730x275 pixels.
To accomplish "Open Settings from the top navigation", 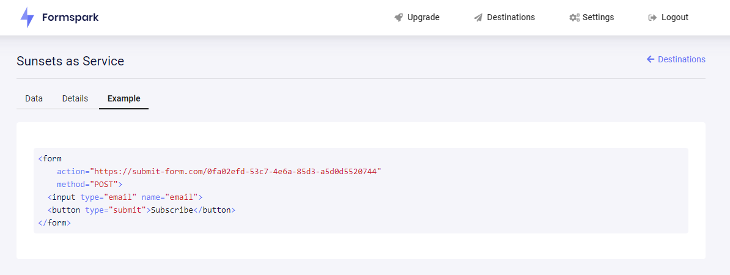I will (592, 18).
